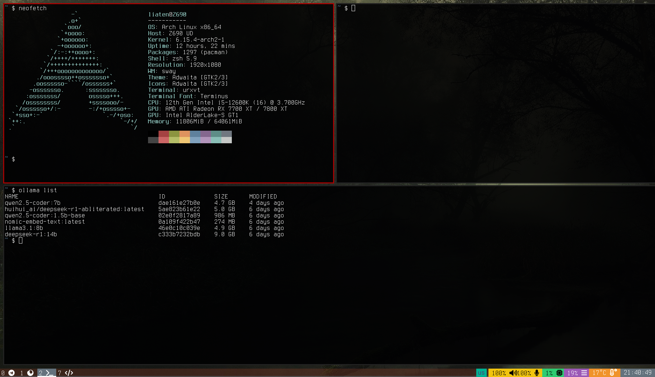Click the microphone icon in the status bar
This screenshot has height=377, width=655.
coord(537,373)
